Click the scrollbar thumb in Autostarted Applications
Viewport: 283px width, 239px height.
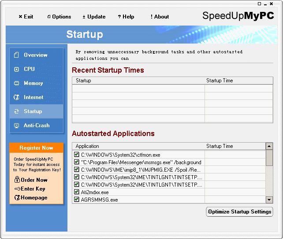tap(269, 158)
